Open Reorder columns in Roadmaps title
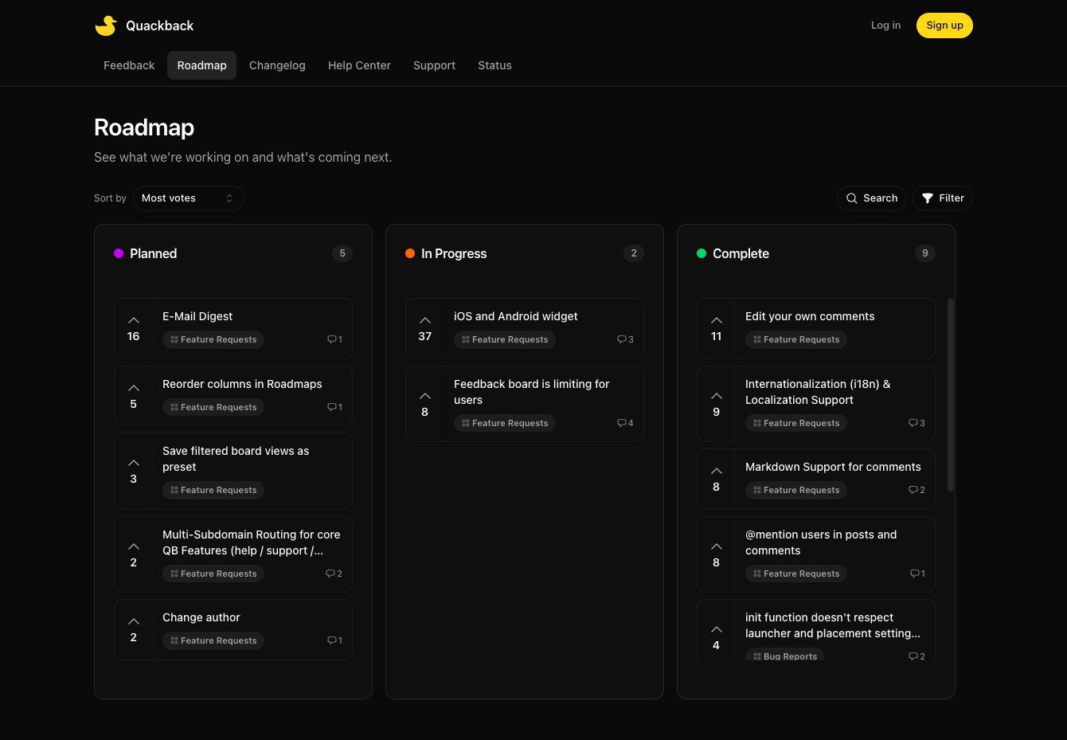Image resolution: width=1067 pixels, height=740 pixels. pyautogui.click(x=242, y=384)
